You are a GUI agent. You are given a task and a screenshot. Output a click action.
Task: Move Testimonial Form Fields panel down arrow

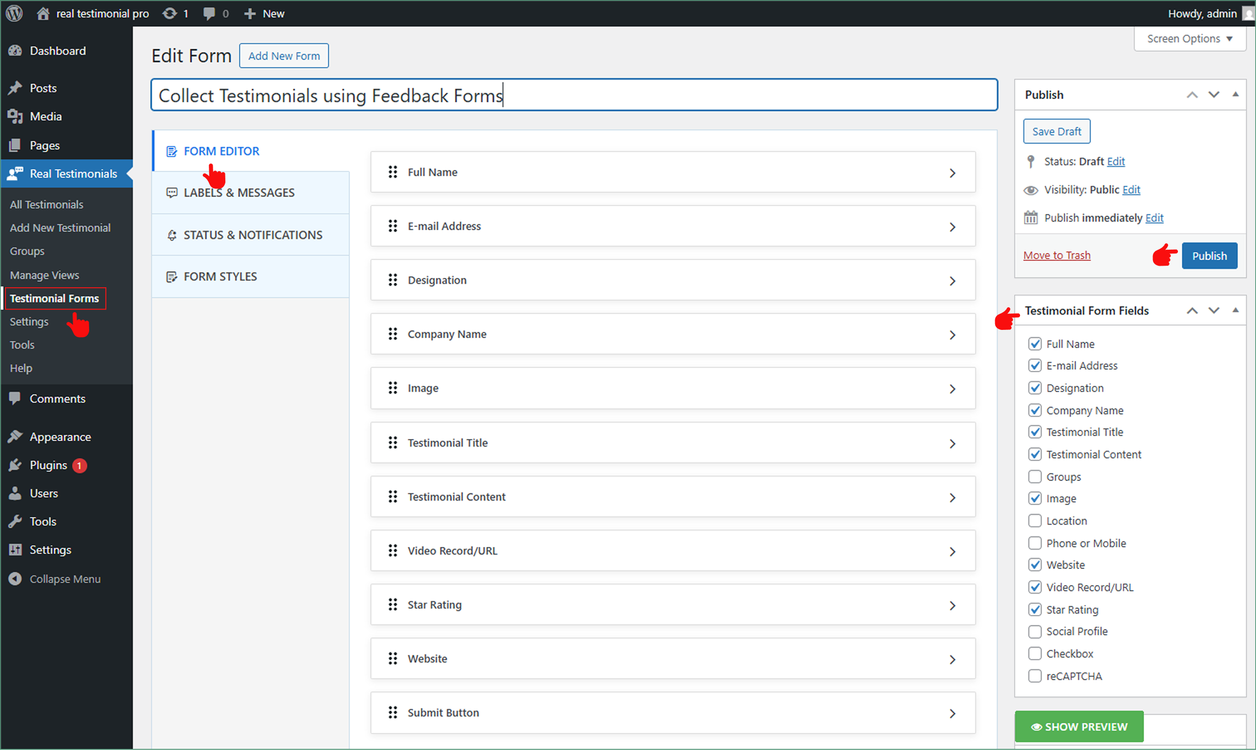coord(1214,311)
